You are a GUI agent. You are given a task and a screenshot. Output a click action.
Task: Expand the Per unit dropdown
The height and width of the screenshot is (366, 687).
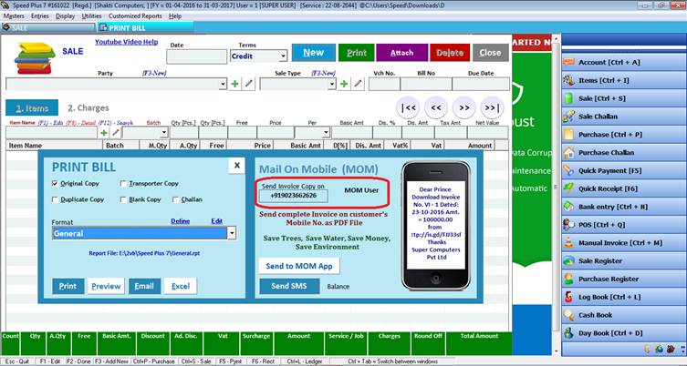(326, 133)
